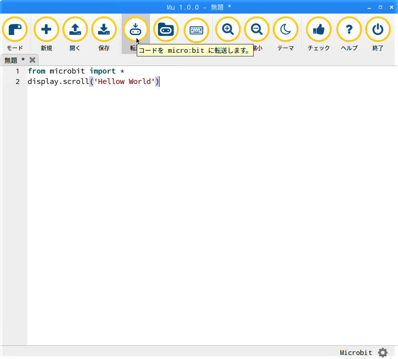Click line number 2 in margin
Image resolution: width=398 pixels, height=359 pixels.
(x=18, y=82)
